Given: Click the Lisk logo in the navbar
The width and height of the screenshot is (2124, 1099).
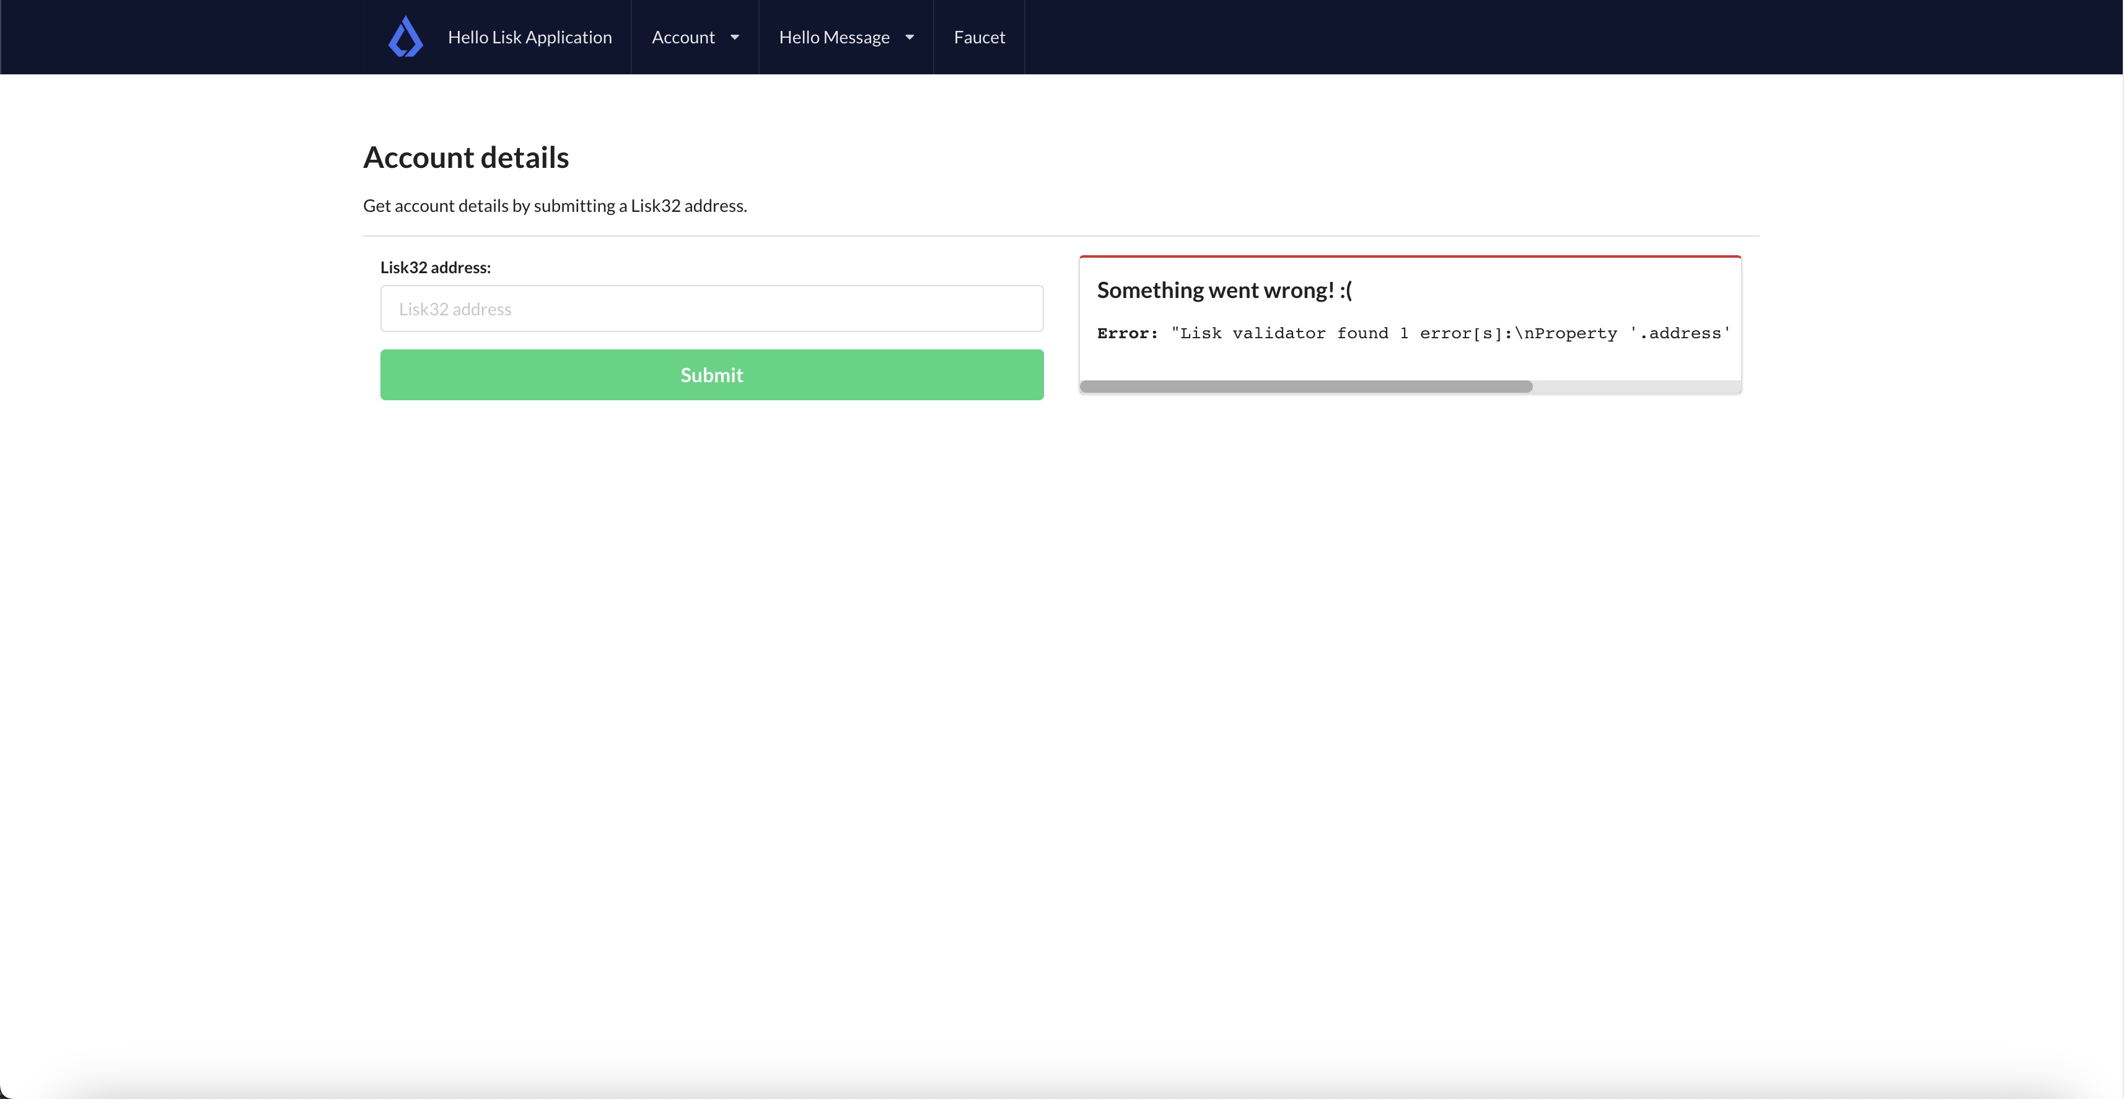Looking at the screenshot, I should [x=405, y=37].
